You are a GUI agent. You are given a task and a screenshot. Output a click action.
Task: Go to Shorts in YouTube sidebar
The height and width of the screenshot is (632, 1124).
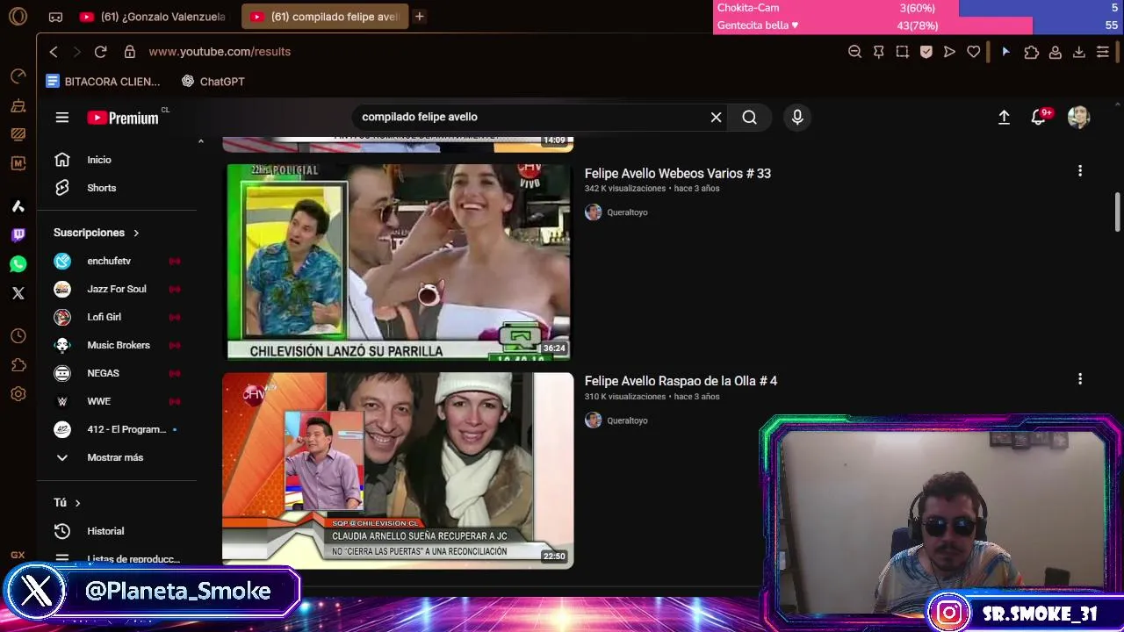click(119, 188)
